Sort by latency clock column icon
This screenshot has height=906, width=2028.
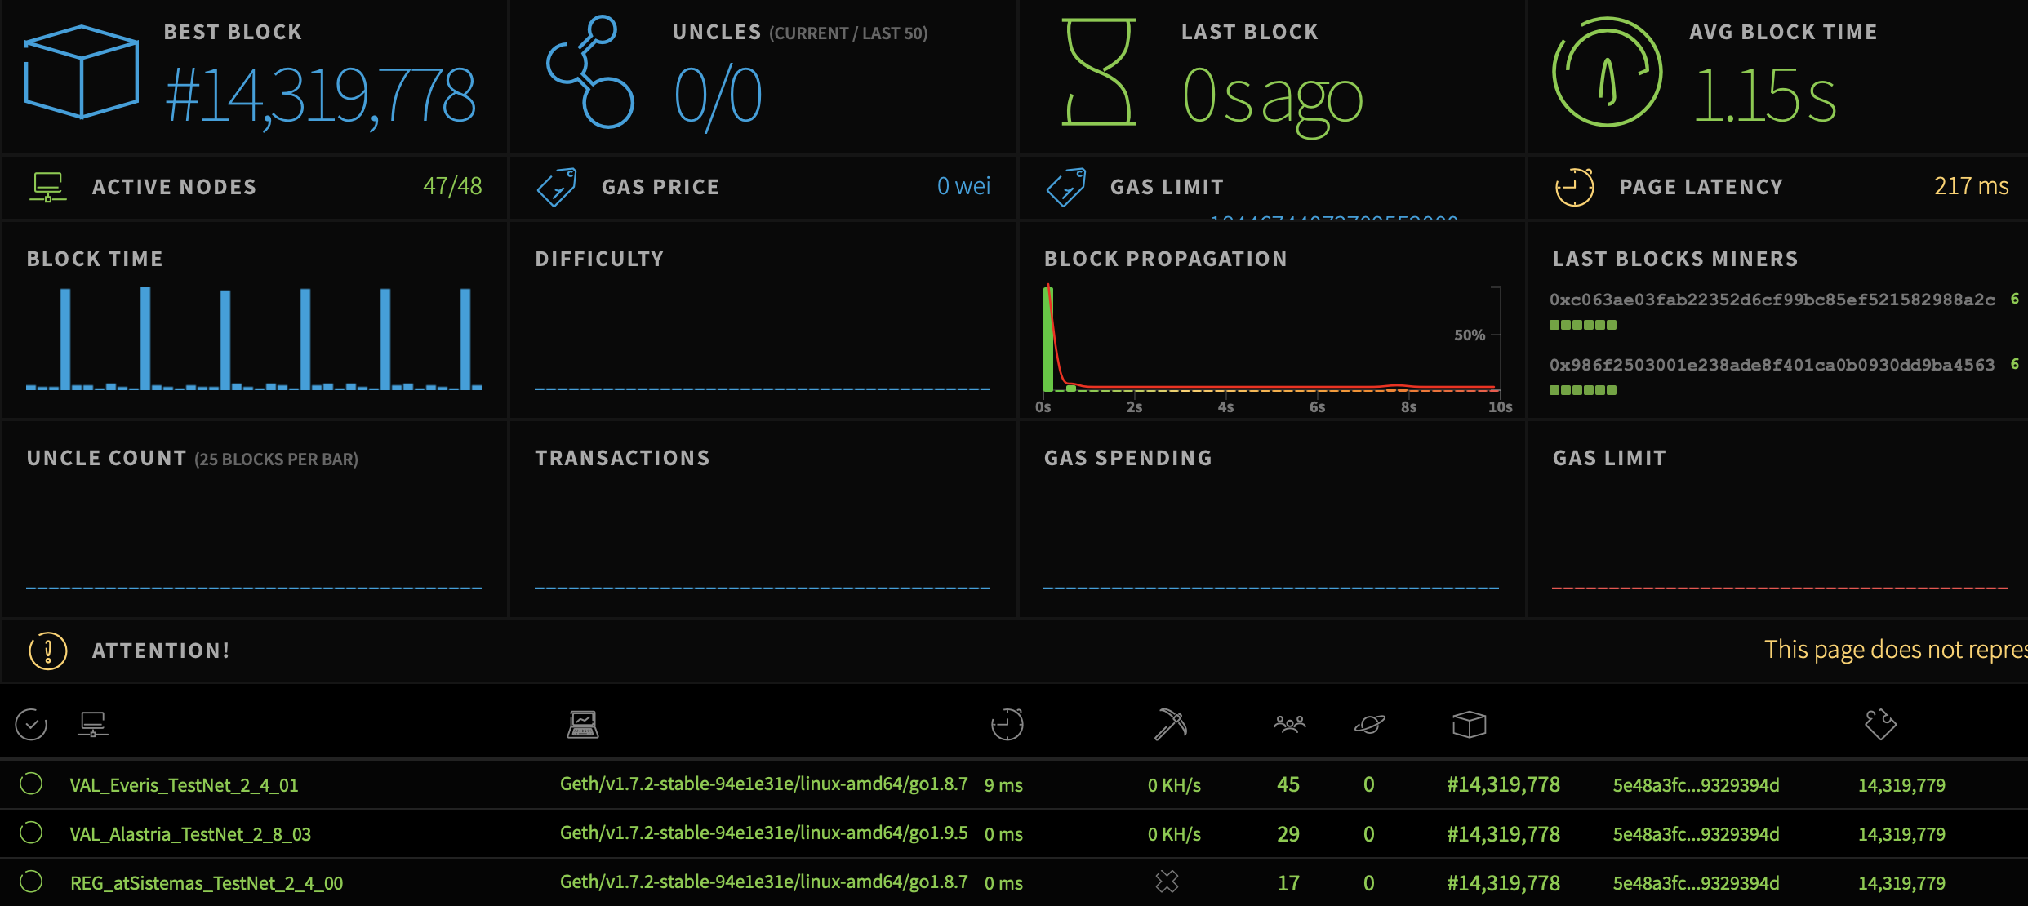1007,724
